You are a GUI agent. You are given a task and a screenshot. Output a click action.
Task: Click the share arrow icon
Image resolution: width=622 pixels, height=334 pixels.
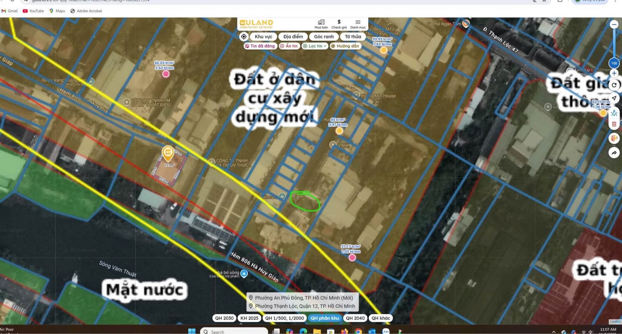click(614, 153)
